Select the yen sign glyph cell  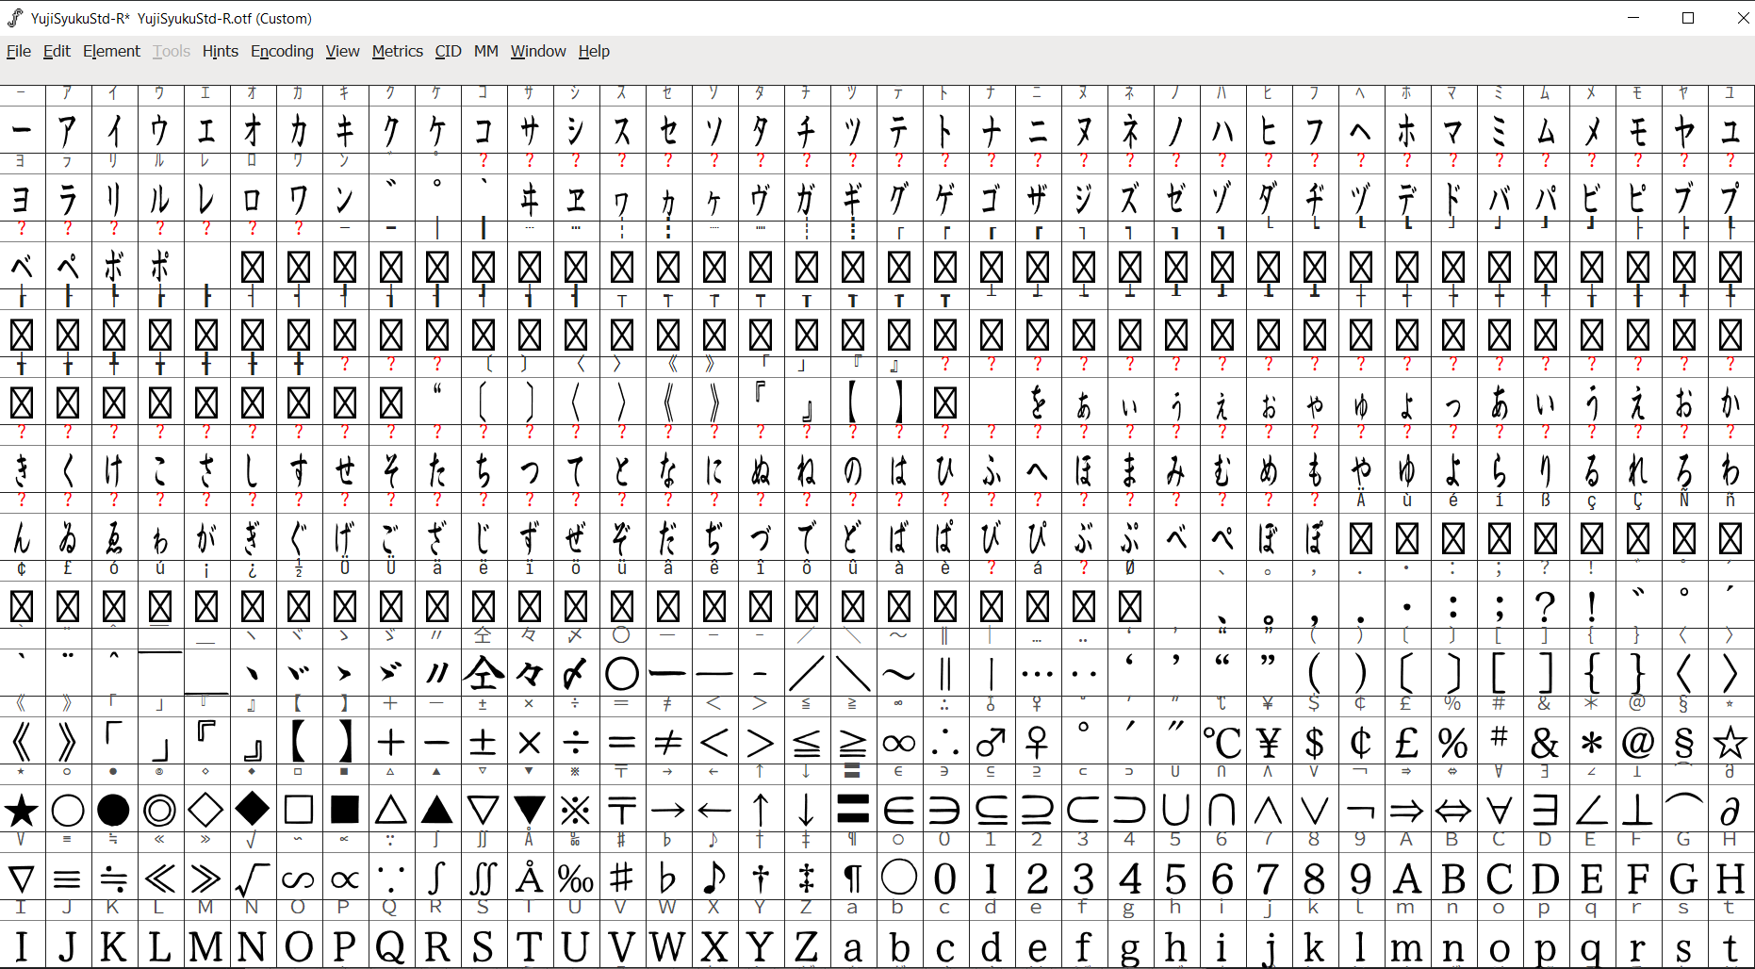[x=1268, y=743]
